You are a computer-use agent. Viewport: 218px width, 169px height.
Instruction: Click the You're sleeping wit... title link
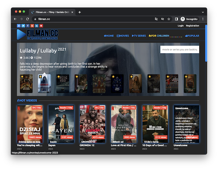[x=30, y=145]
